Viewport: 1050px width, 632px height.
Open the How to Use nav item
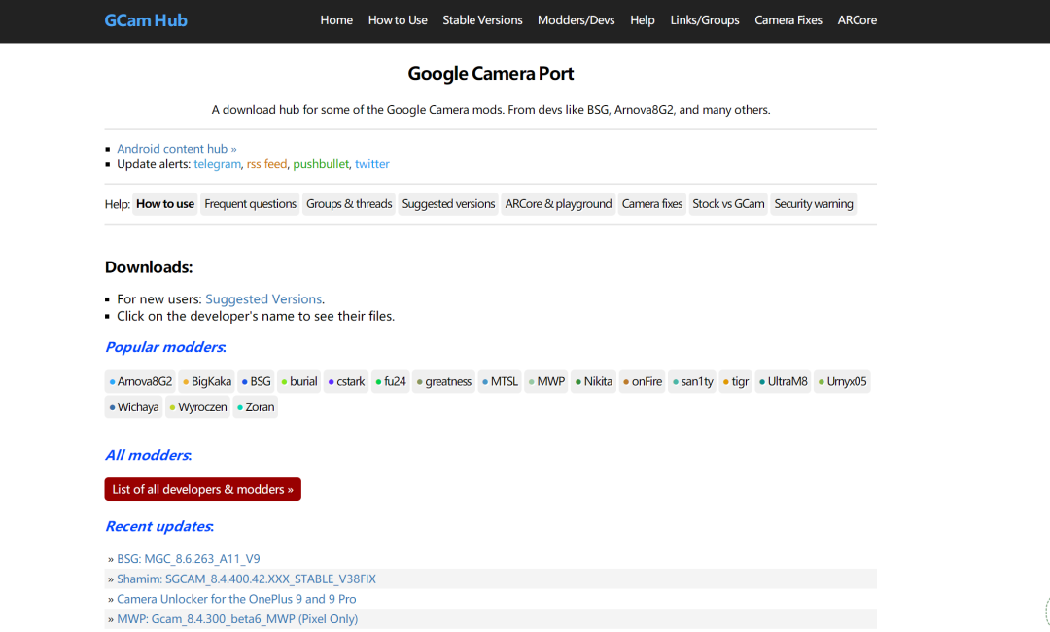398,20
